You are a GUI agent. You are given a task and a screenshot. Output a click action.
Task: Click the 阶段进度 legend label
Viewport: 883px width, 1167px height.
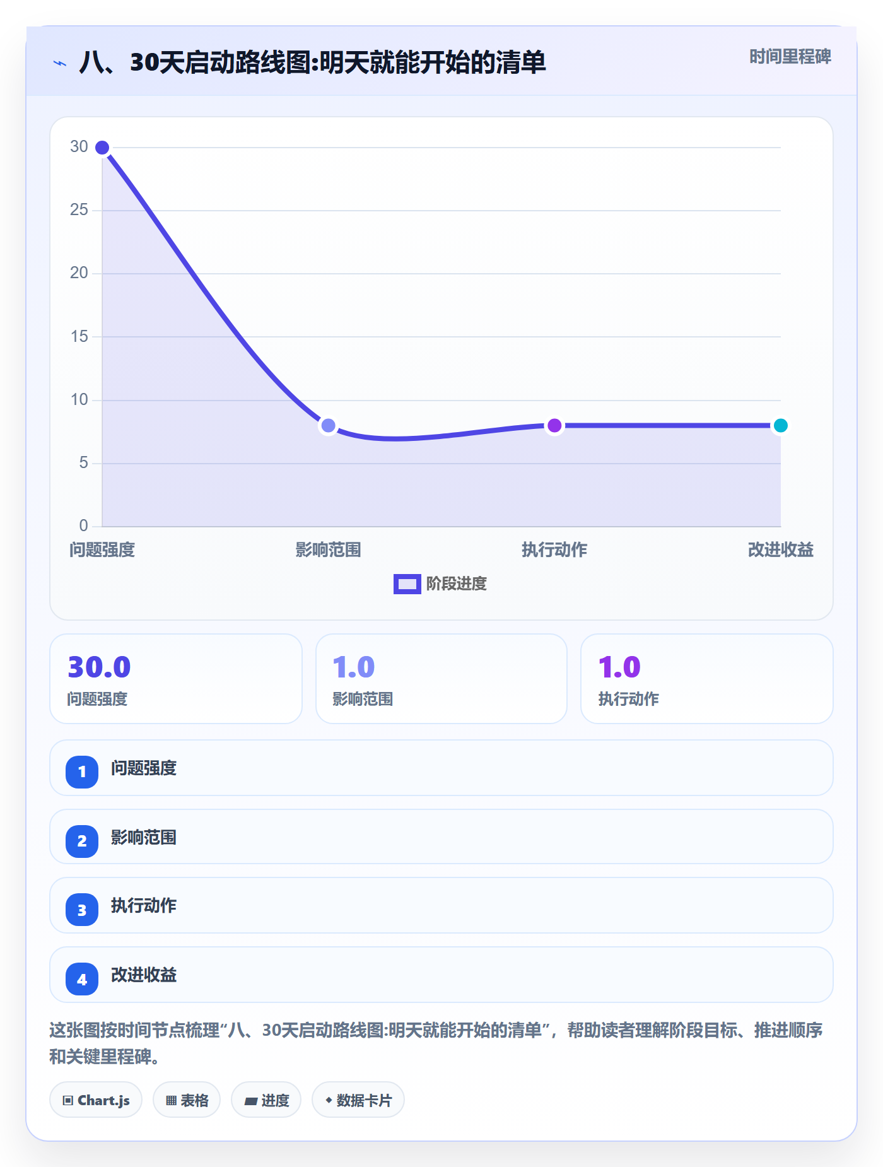coord(457,584)
